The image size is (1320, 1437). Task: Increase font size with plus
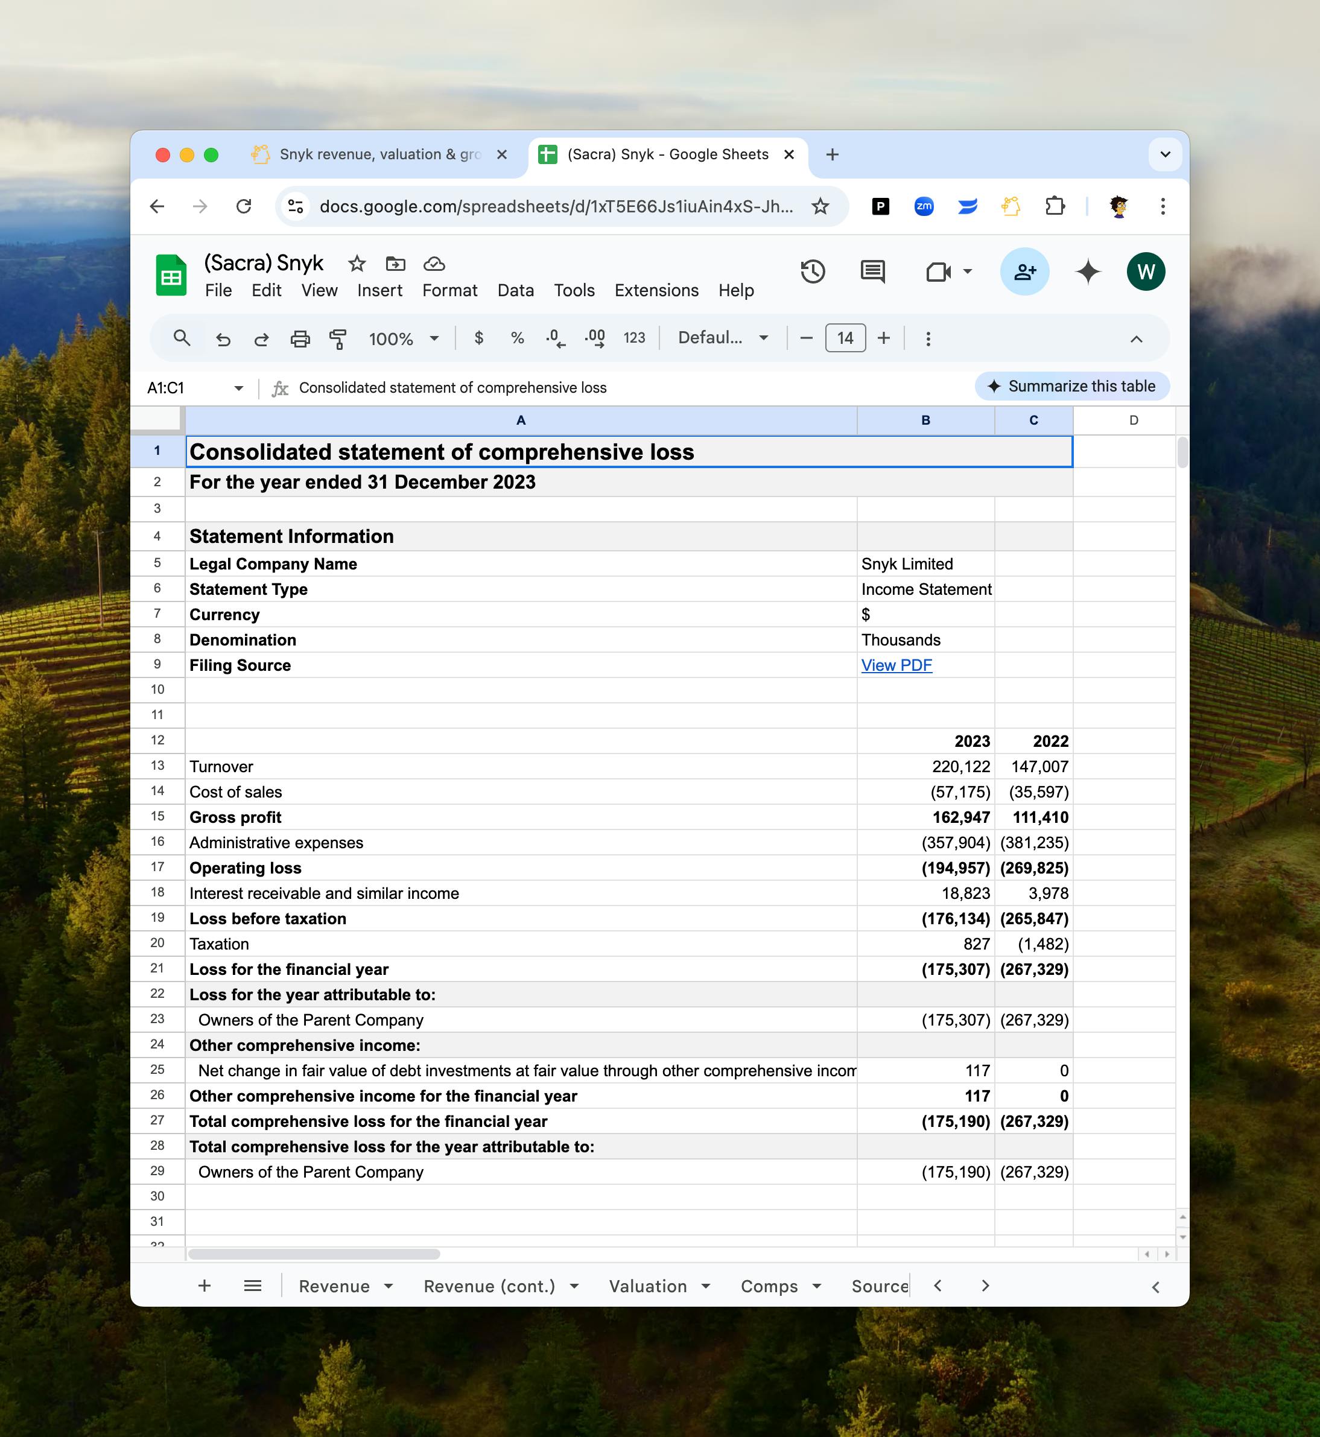(x=884, y=338)
